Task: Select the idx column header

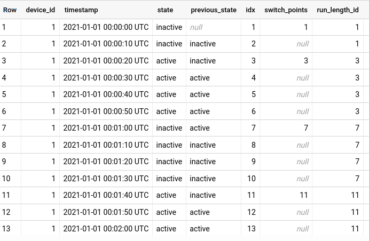Action: [250, 10]
